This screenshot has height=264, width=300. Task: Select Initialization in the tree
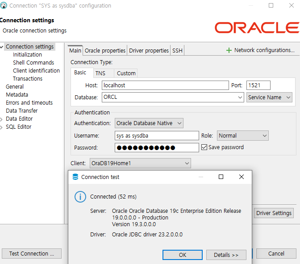pos(27,55)
